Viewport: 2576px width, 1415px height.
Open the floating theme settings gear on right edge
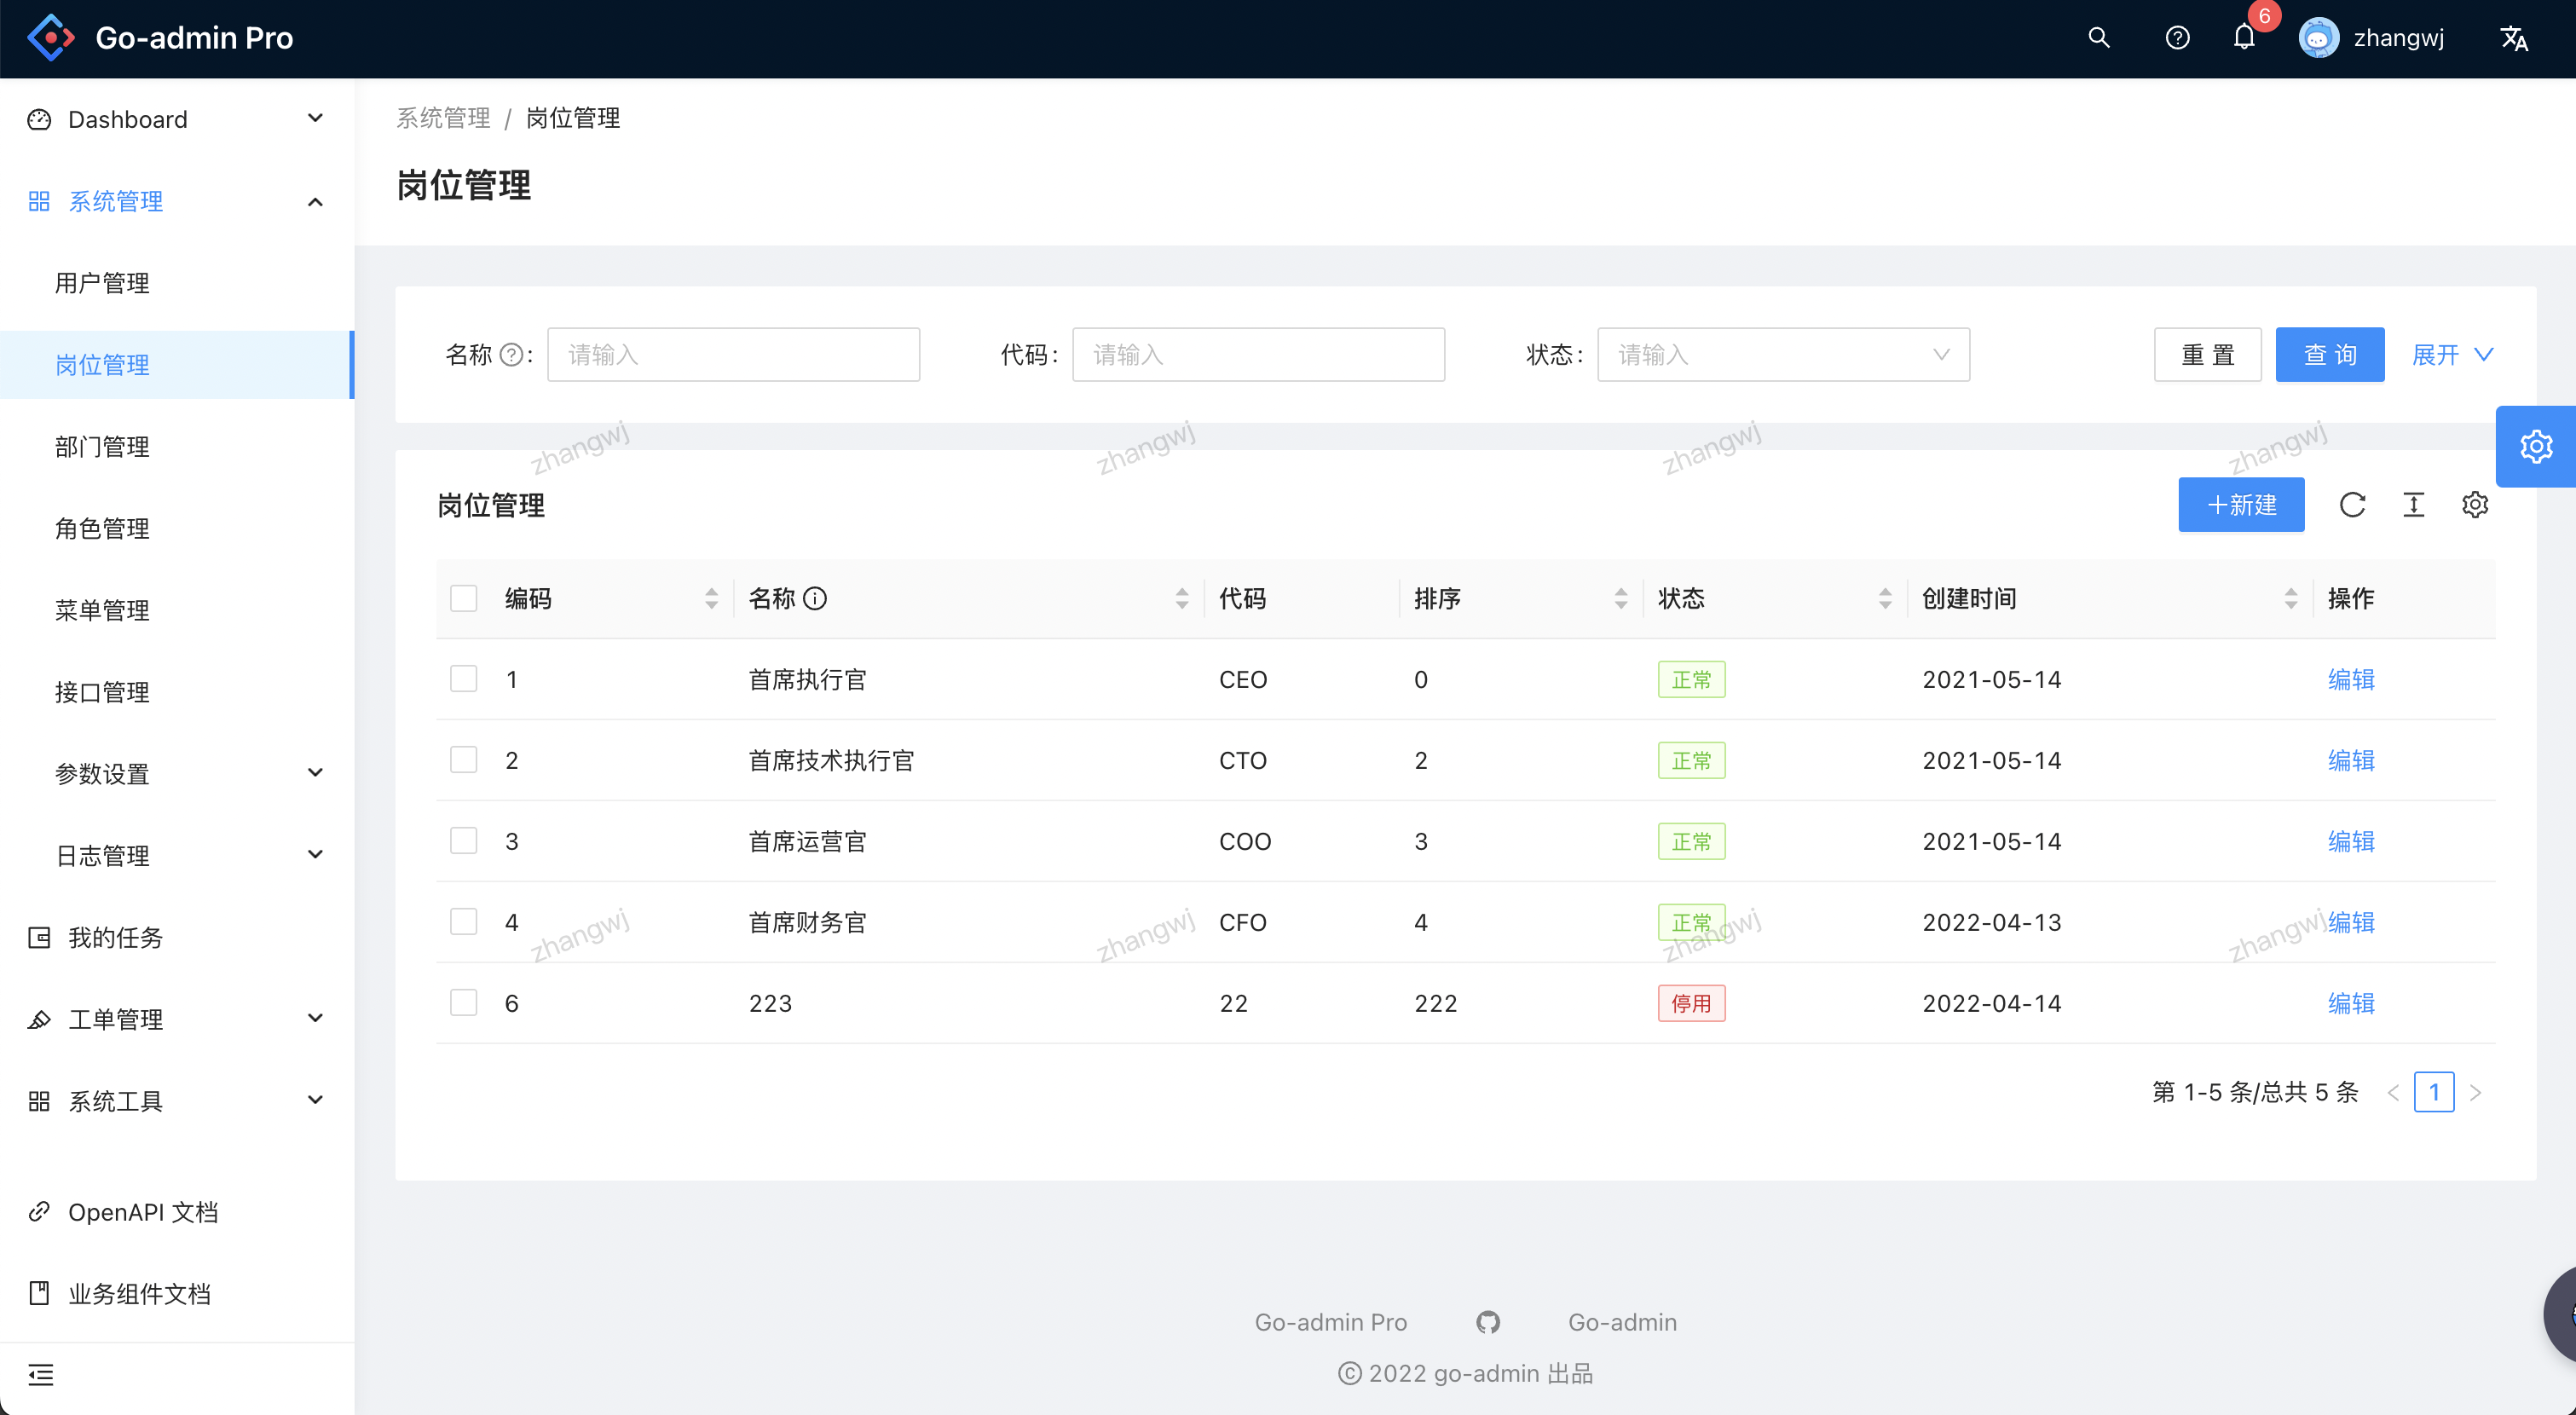coord(2537,446)
